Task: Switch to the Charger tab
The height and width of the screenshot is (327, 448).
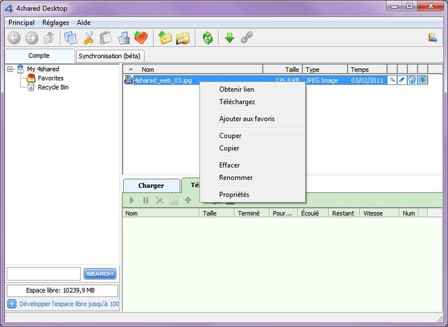Action: [x=152, y=185]
